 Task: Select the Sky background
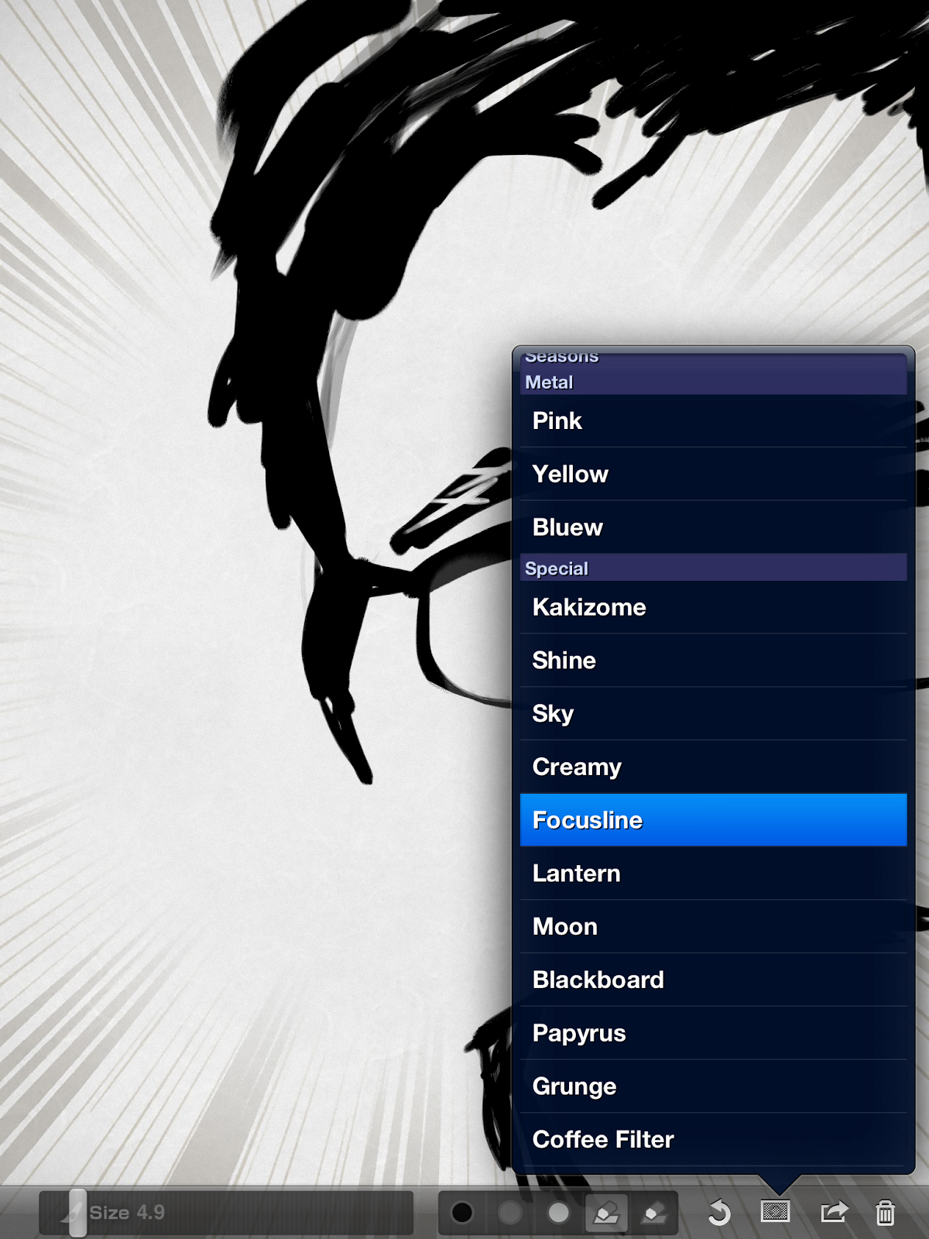point(713,714)
